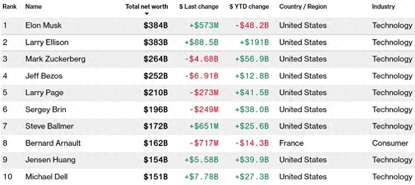Select the Industry column header
The height and width of the screenshot is (185, 415).
383,7
